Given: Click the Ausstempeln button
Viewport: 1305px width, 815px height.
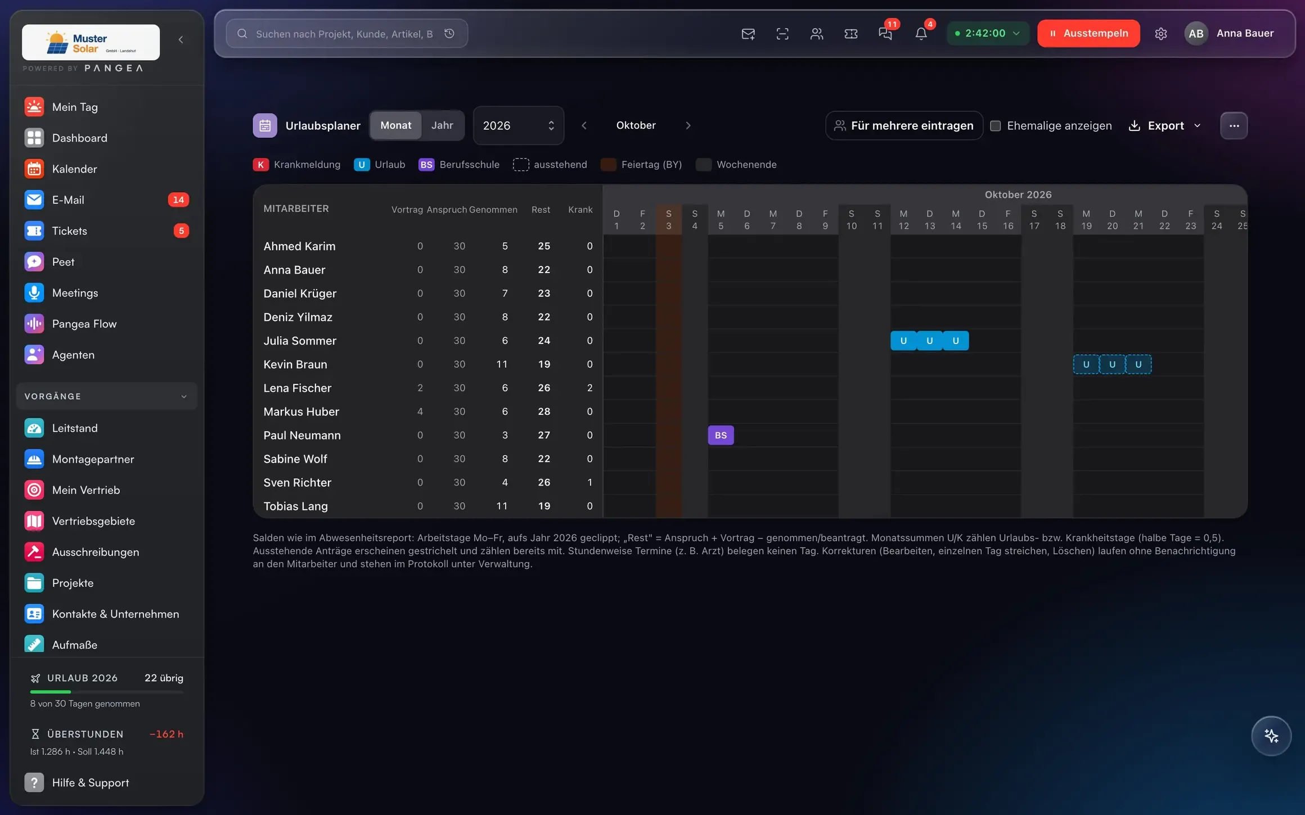Looking at the screenshot, I should pyautogui.click(x=1088, y=33).
